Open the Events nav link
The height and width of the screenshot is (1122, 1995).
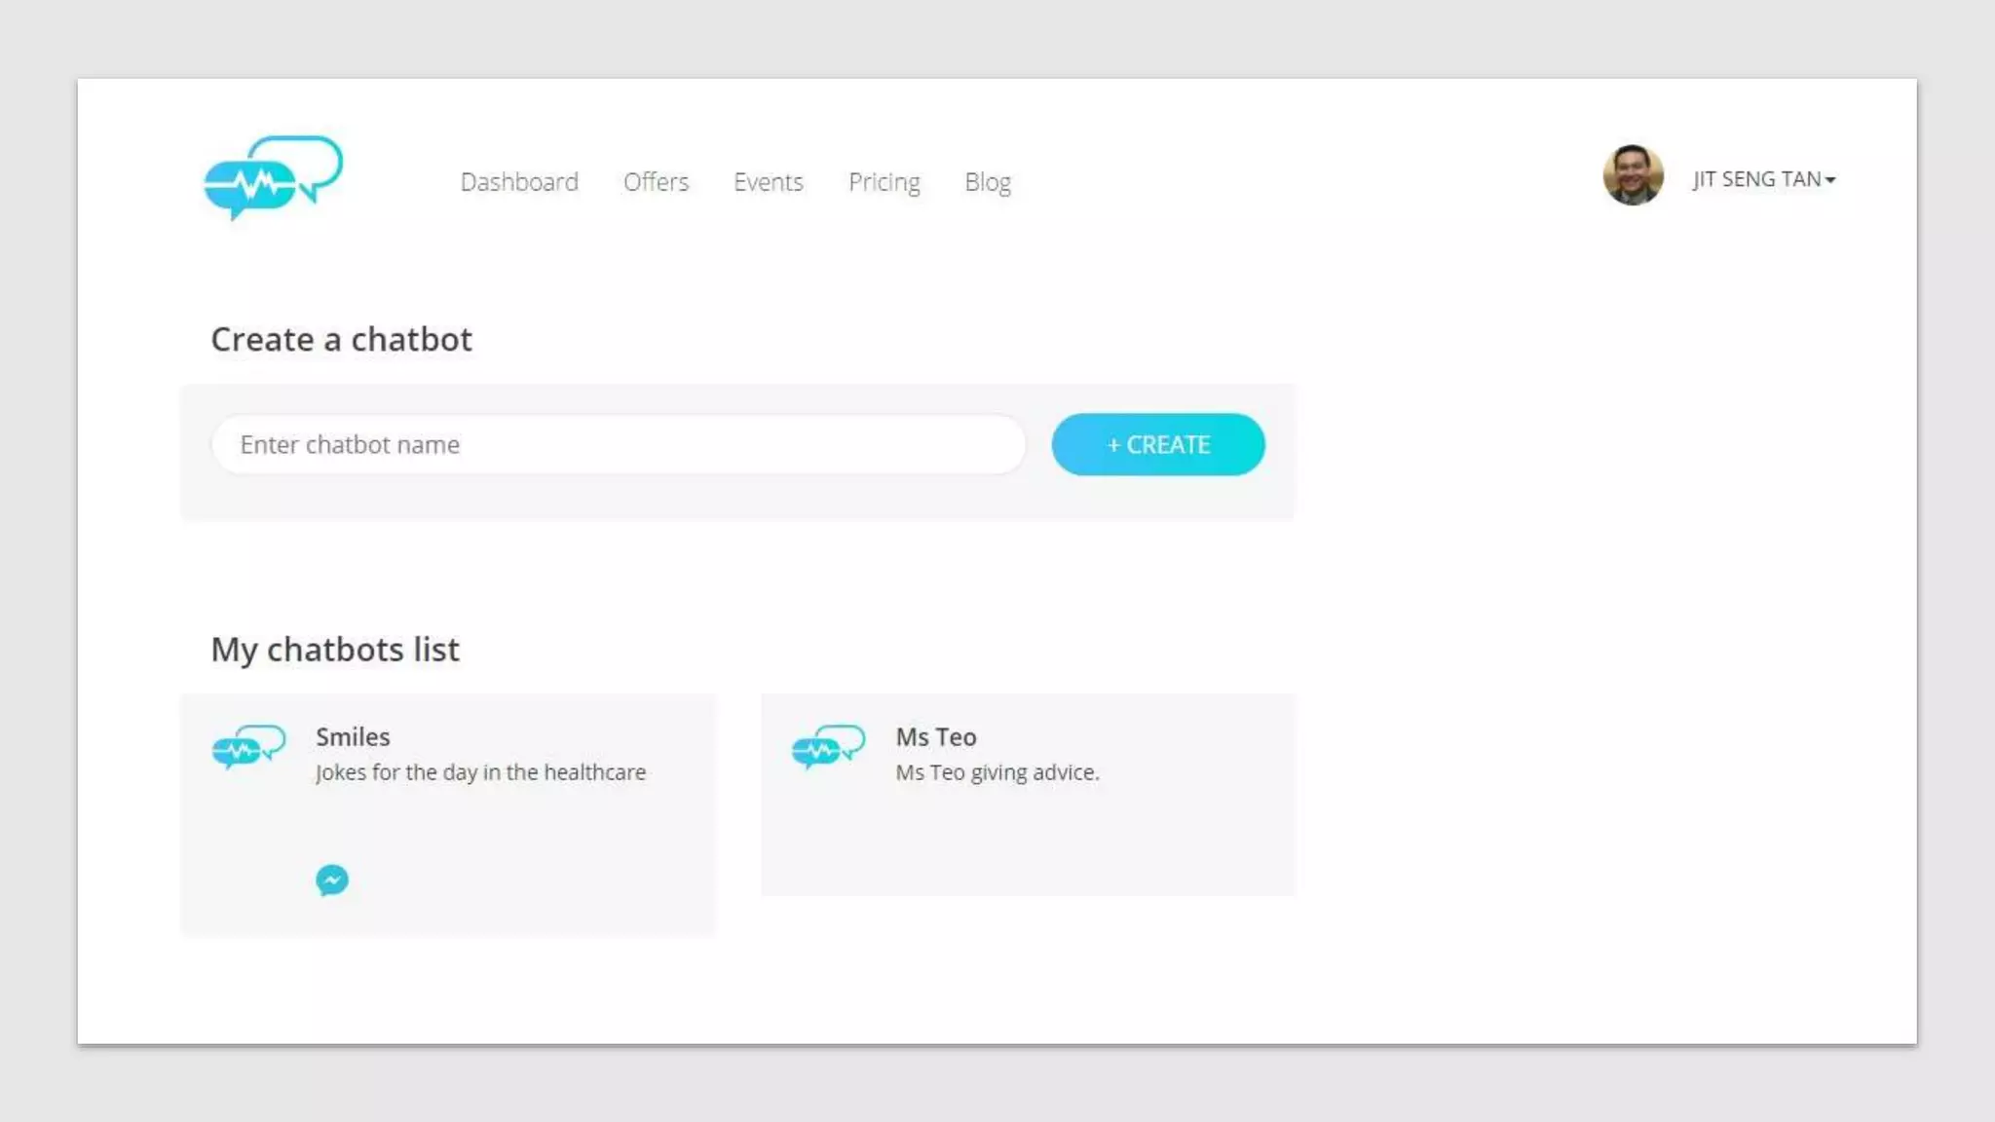[x=768, y=182]
